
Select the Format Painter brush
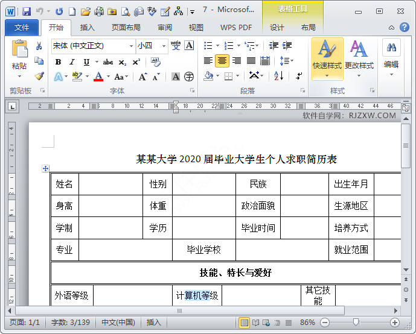(x=39, y=77)
